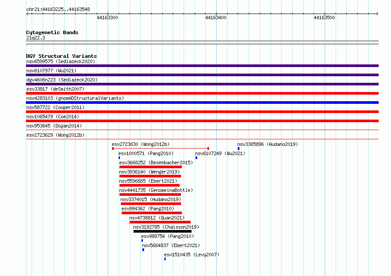
Task: Click the 44163400 ruler position label
Action: coord(216,18)
